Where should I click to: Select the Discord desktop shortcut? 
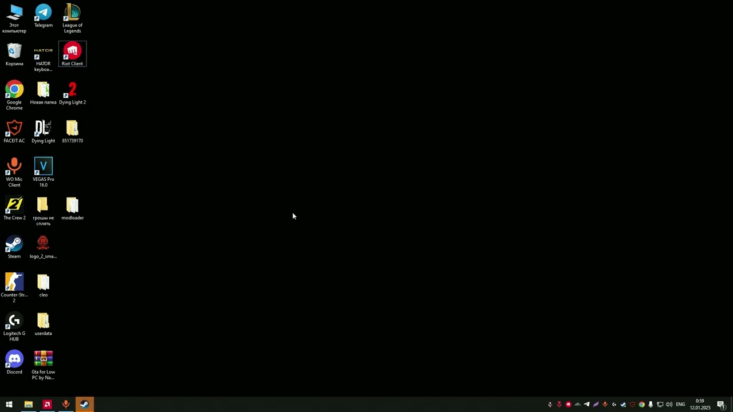pos(14,363)
